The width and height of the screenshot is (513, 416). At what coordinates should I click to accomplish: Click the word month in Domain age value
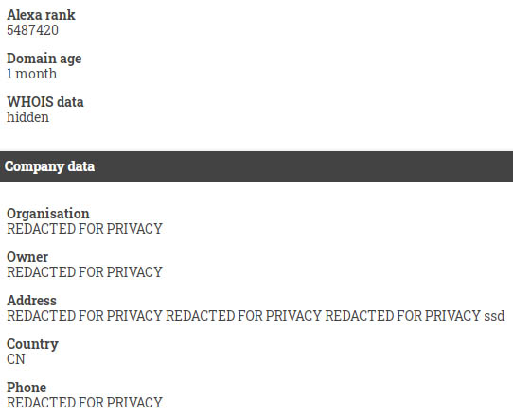tap(36, 74)
